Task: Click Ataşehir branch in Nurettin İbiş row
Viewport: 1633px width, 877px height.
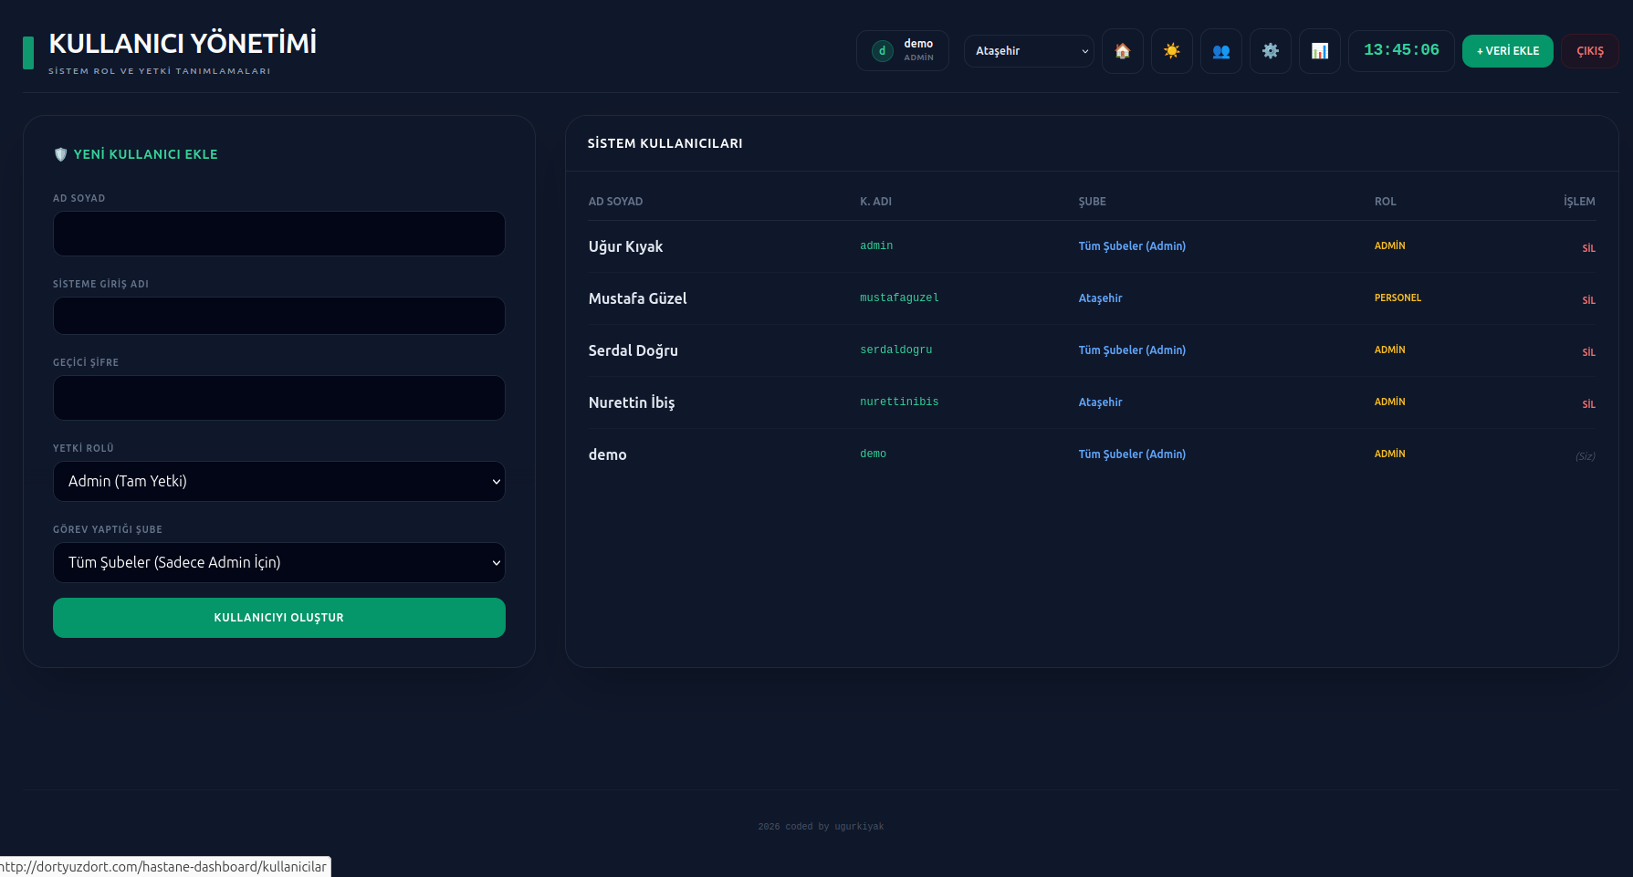Action: (x=1100, y=402)
